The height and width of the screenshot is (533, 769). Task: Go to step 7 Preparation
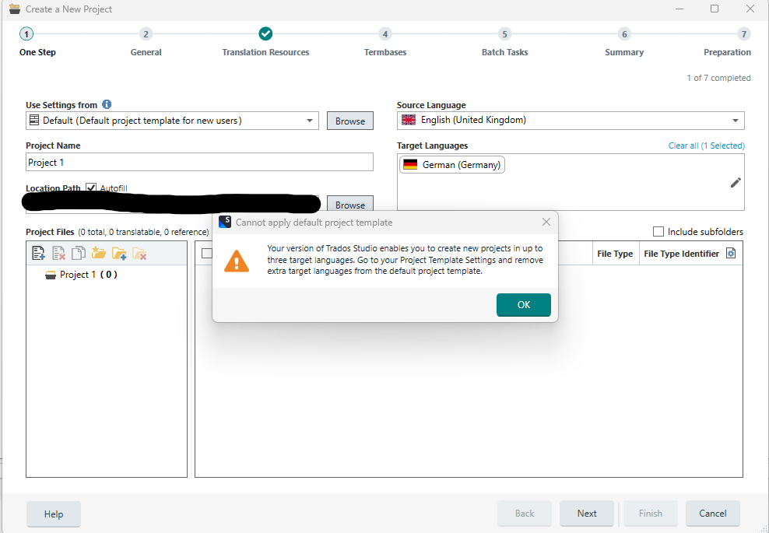[x=744, y=33]
